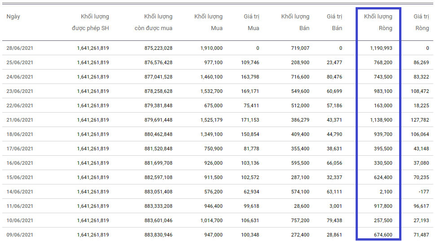The width and height of the screenshot is (440, 241).
Task: Select the Khối lượng Bán column header
Action: [295, 22]
